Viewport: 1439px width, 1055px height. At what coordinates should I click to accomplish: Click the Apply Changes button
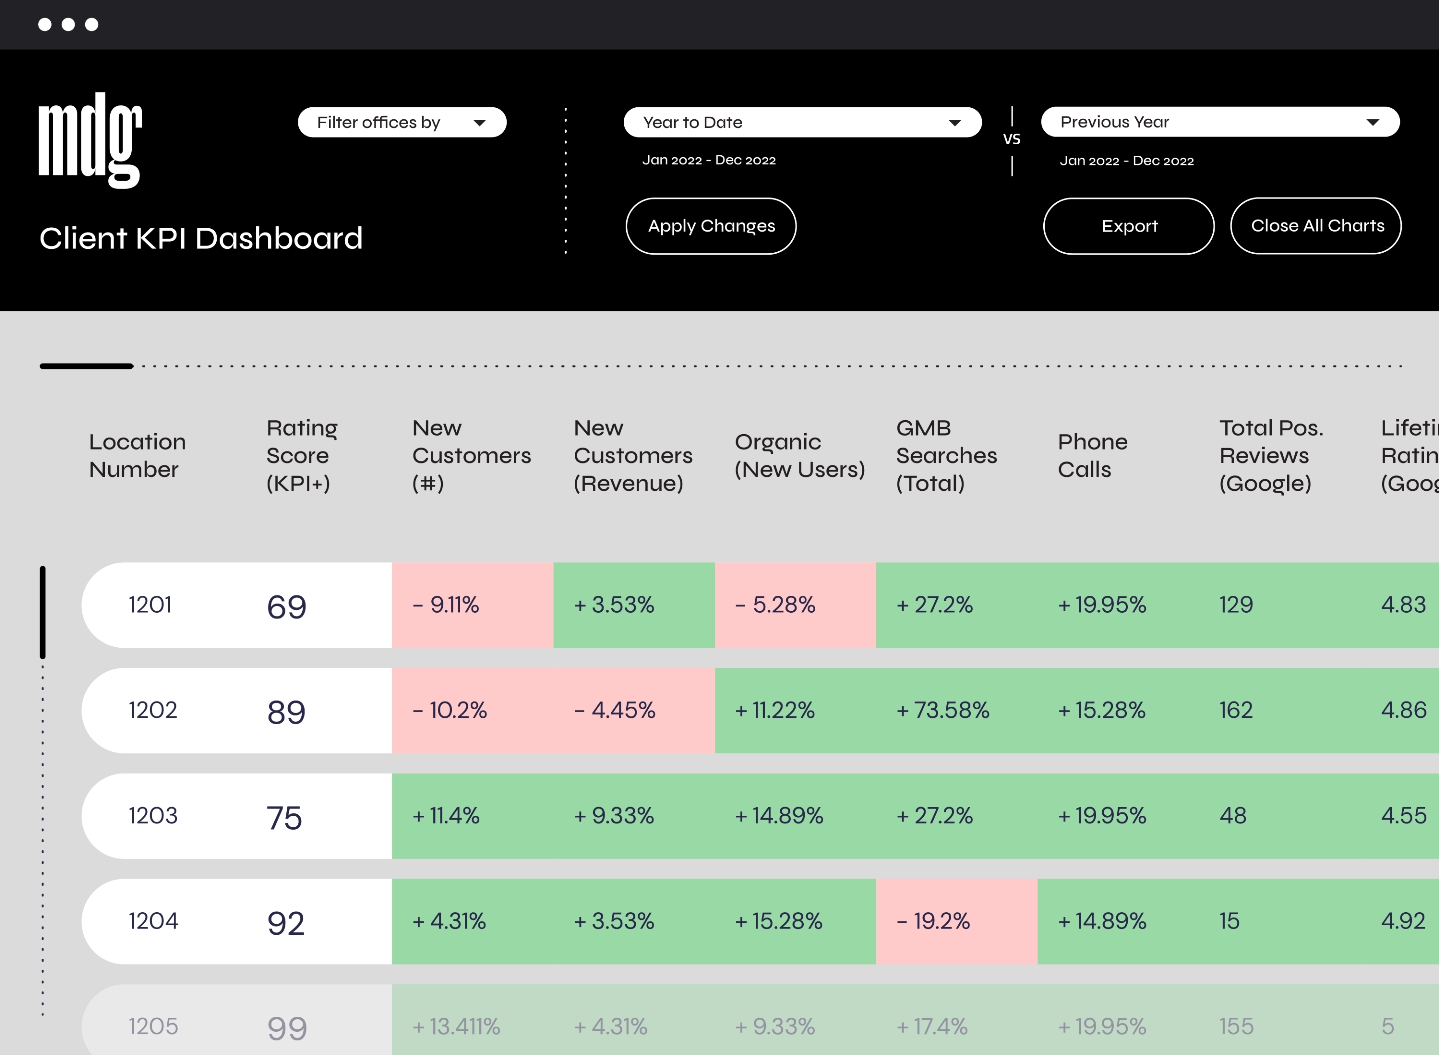[711, 226]
